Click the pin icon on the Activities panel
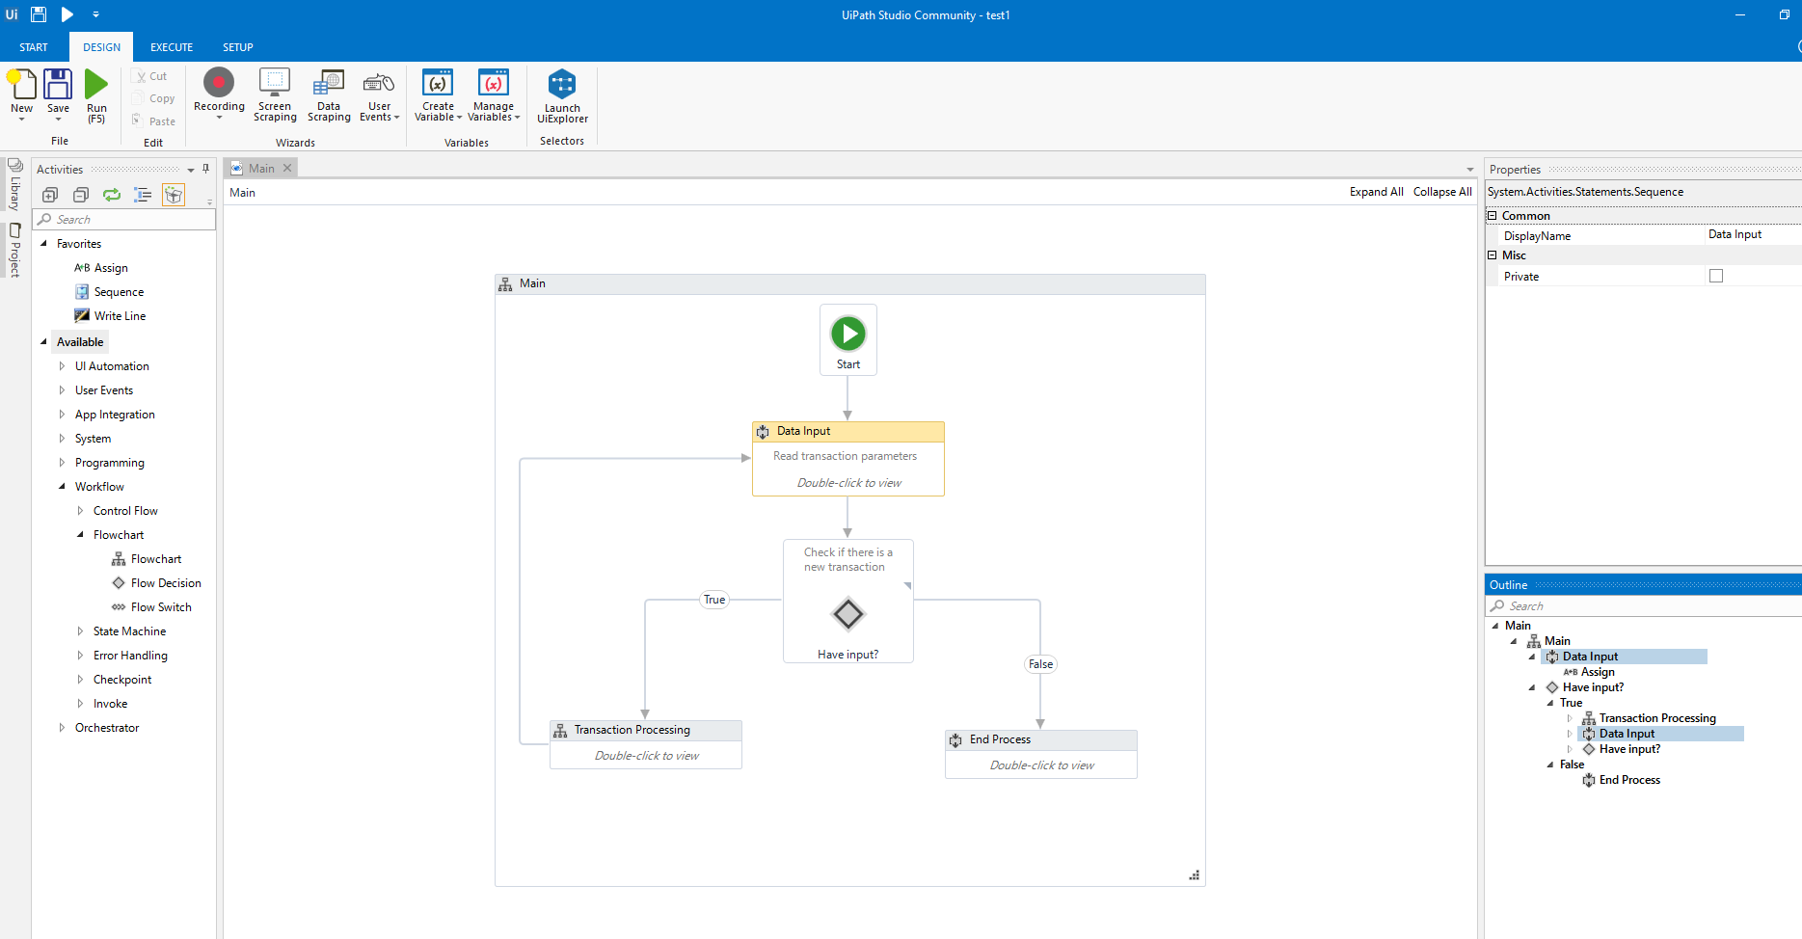Screen dimensions: 1802x939 coord(205,168)
